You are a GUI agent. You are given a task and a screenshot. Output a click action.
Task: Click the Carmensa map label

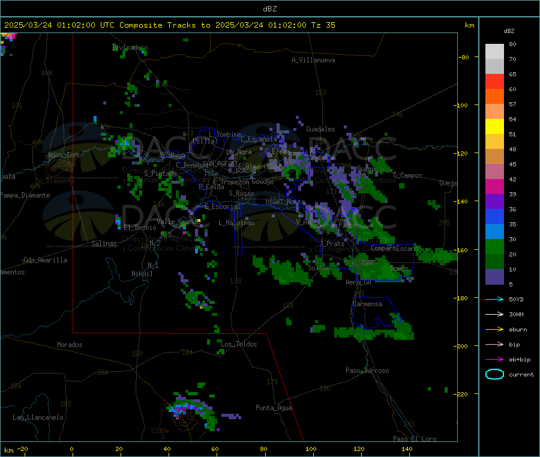coord(367,304)
